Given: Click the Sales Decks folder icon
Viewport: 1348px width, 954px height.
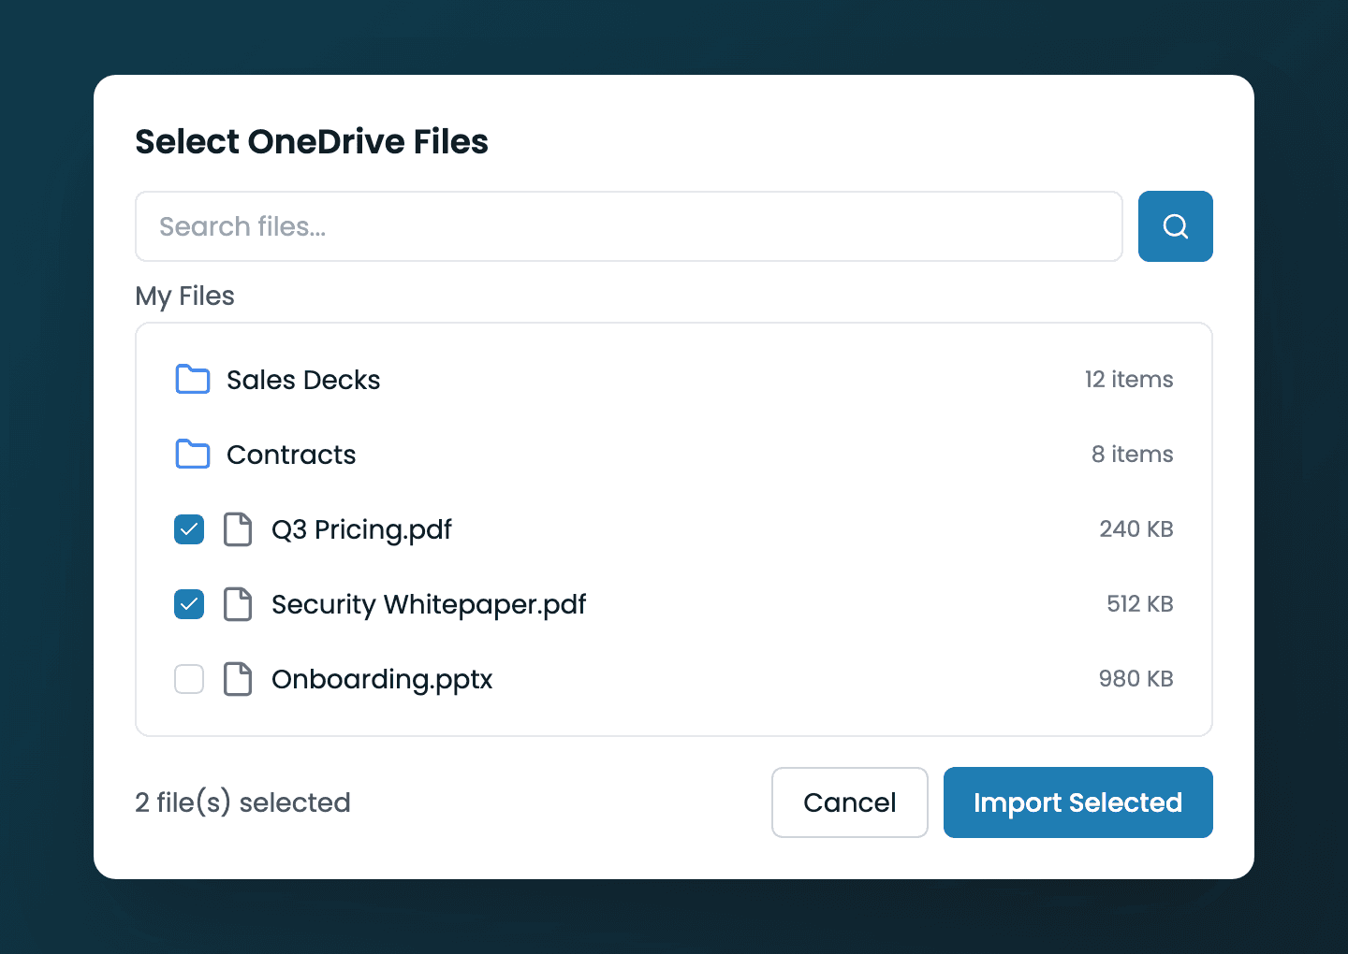Looking at the screenshot, I should [193, 380].
